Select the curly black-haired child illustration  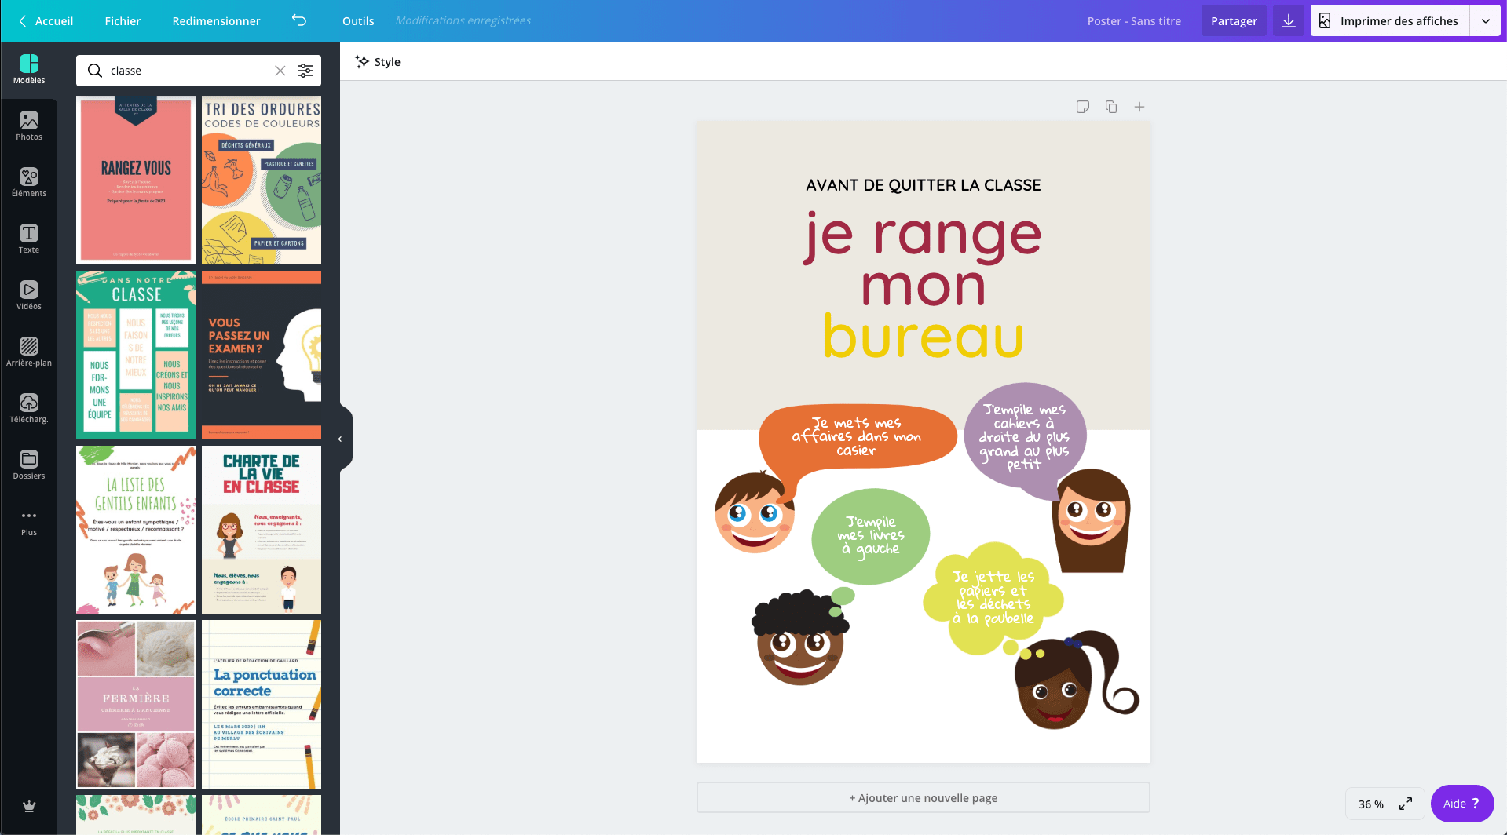800,638
